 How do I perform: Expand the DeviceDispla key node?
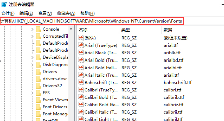pos(32,57)
